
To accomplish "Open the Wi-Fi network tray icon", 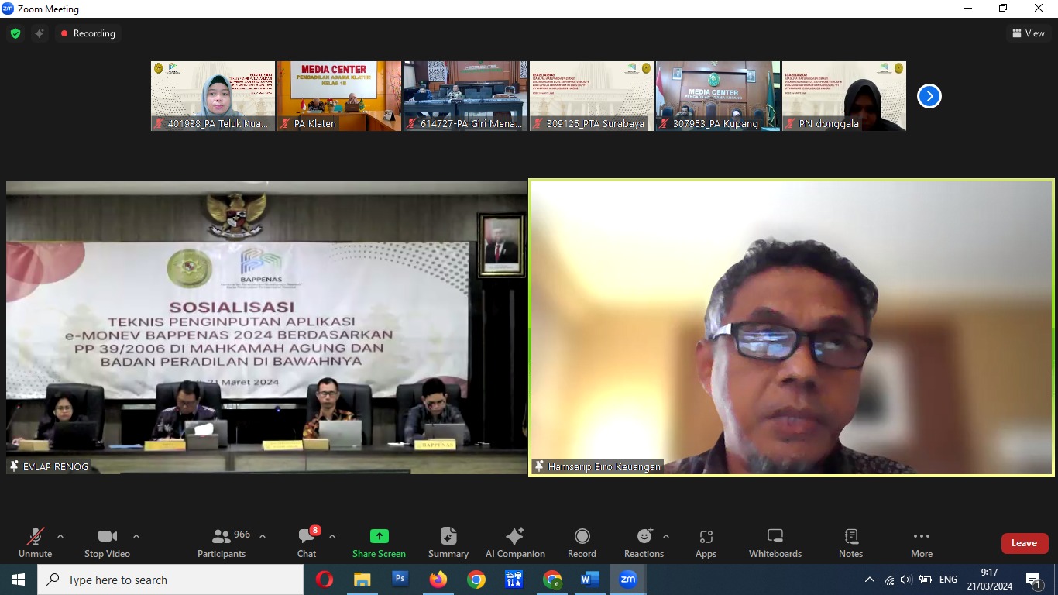I will tap(889, 580).
